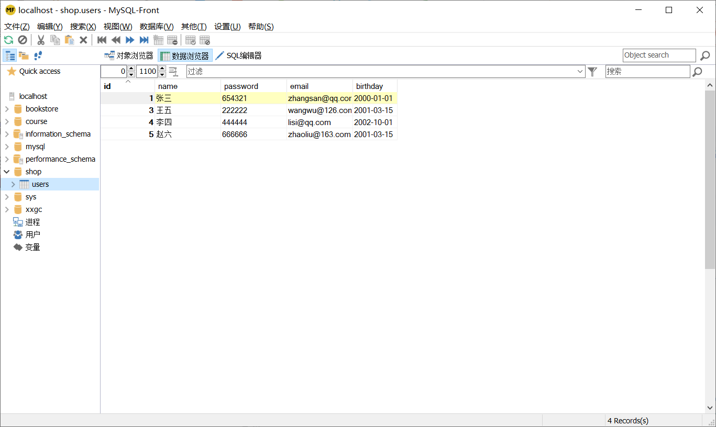Click the delete record grid icon

(x=172, y=40)
